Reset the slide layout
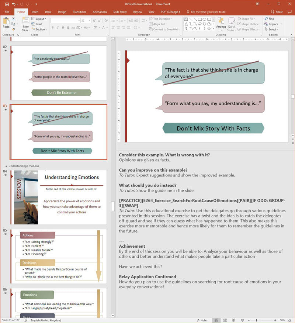Screen dimensions: 295x323 click(x=37, y=24)
